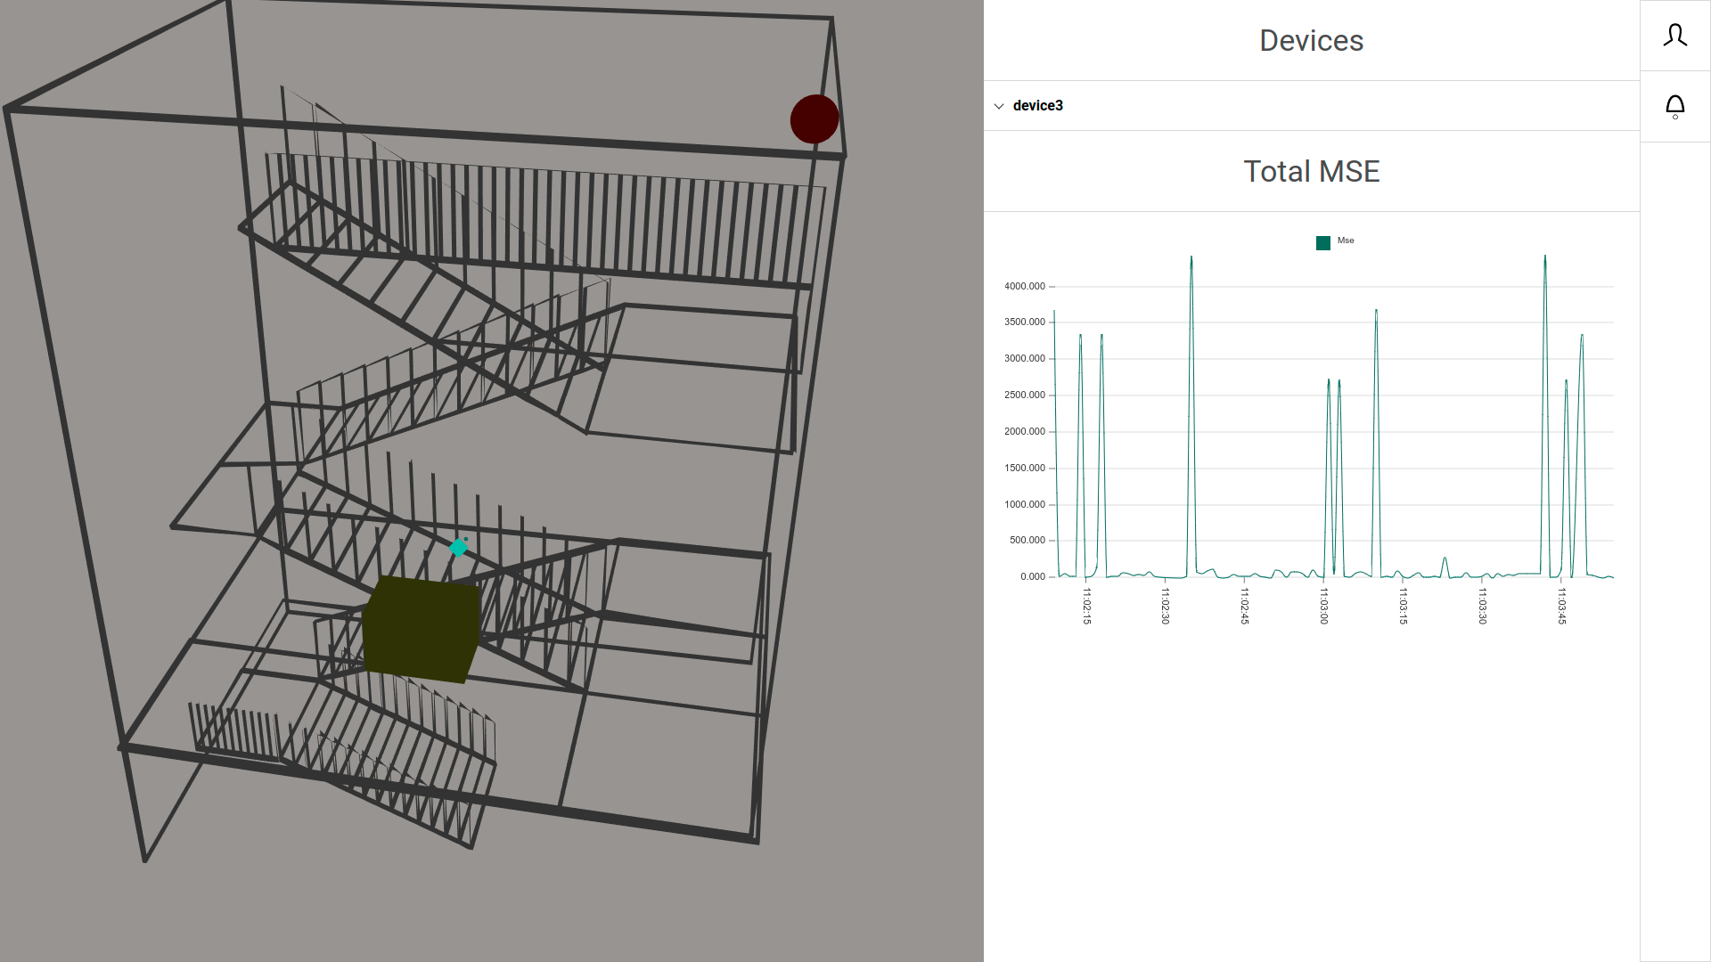This screenshot has height=962, width=1711.
Task: Click the 11:02:15 time axis label
Action: pyautogui.click(x=1086, y=606)
